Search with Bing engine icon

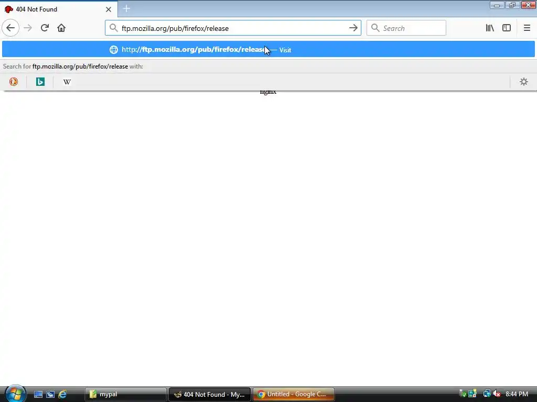click(x=40, y=82)
